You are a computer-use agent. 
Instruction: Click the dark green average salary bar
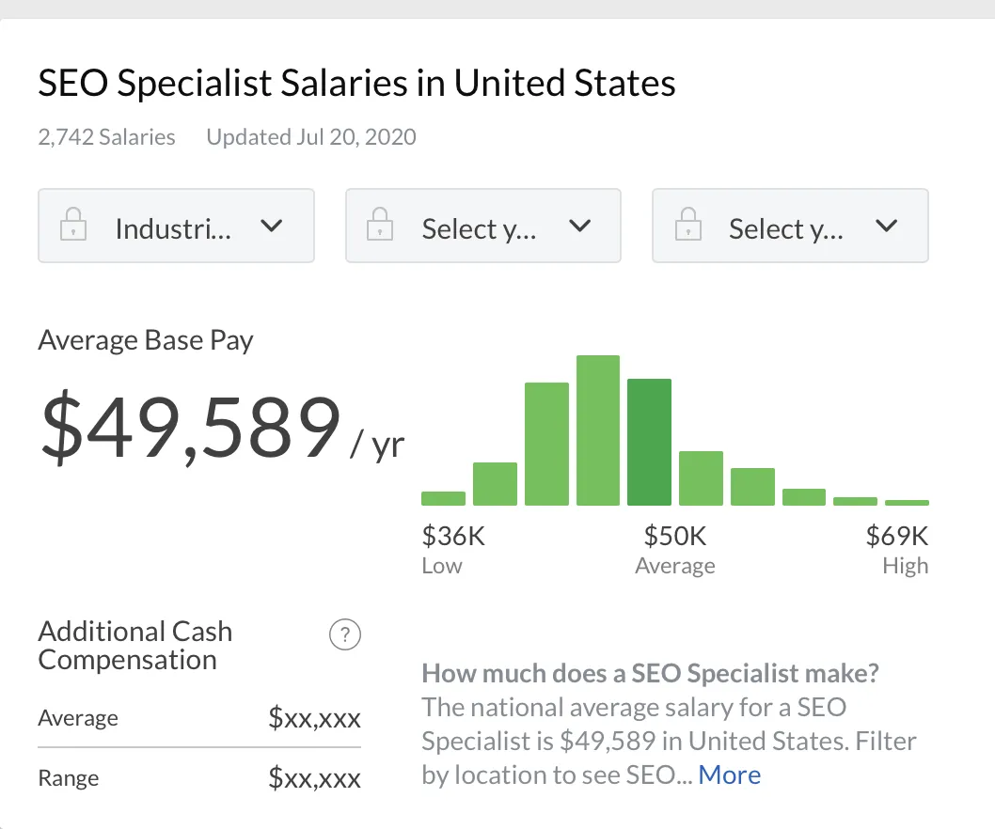pos(649,442)
